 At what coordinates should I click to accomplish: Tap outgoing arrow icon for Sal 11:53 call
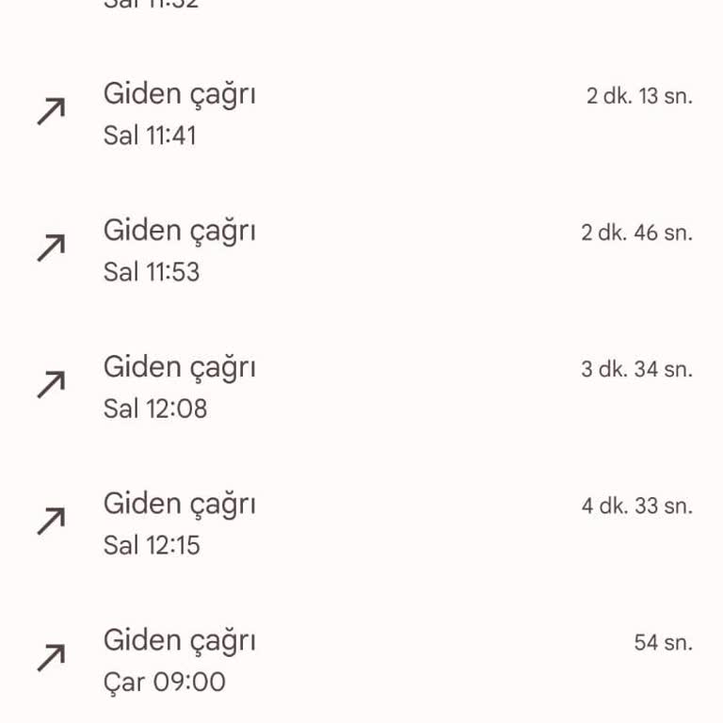coord(51,249)
